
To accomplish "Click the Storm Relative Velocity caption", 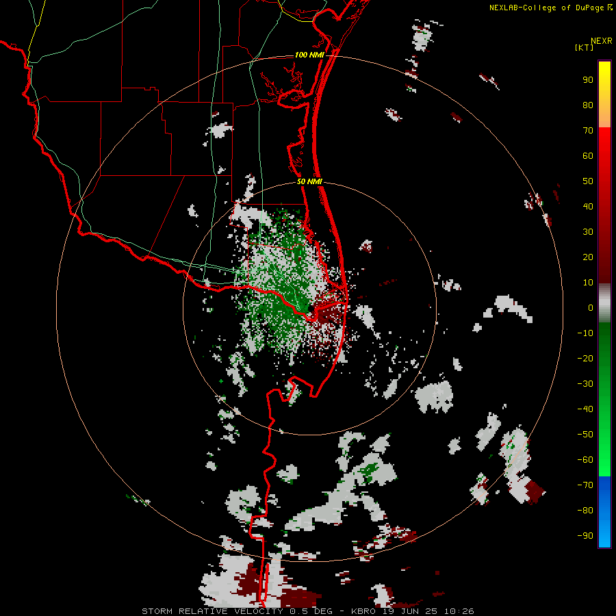I will [x=307, y=611].
